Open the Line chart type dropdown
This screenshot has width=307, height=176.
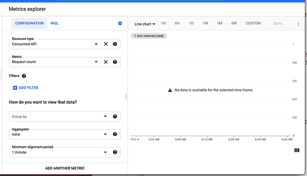(x=145, y=24)
